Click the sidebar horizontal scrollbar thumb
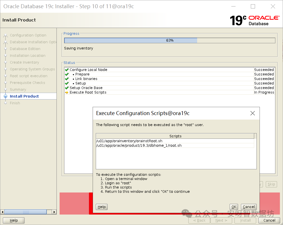The image size is (283, 225). (x=26, y=212)
